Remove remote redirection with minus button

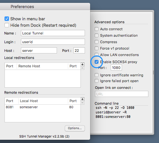(82, 103)
